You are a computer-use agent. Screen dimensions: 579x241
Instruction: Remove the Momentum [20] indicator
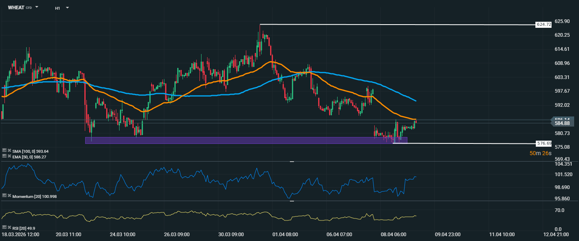coord(9,195)
